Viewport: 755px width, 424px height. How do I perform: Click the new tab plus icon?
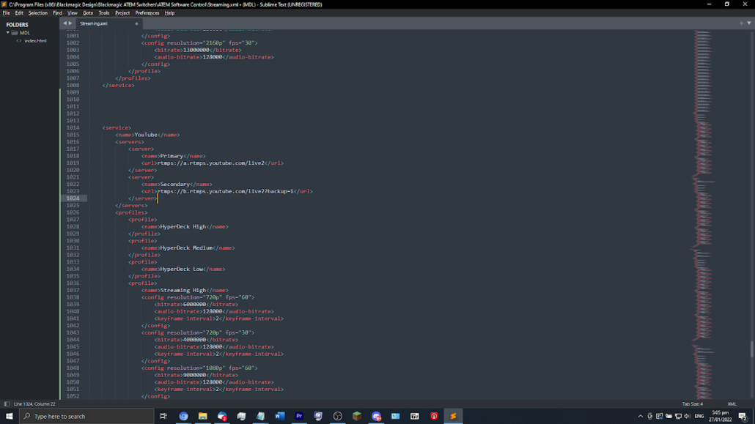coord(741,23)
